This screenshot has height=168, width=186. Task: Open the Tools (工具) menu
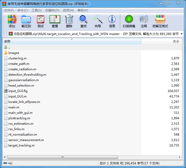tap(36, 10)
